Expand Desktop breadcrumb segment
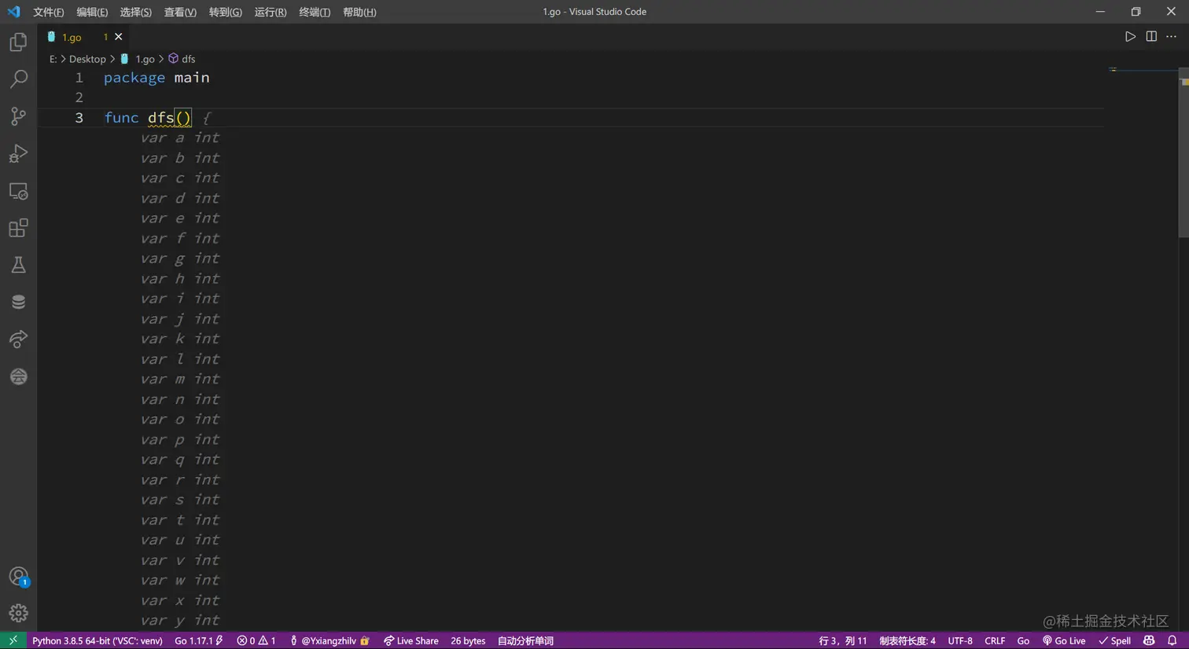 pos(87,59)
